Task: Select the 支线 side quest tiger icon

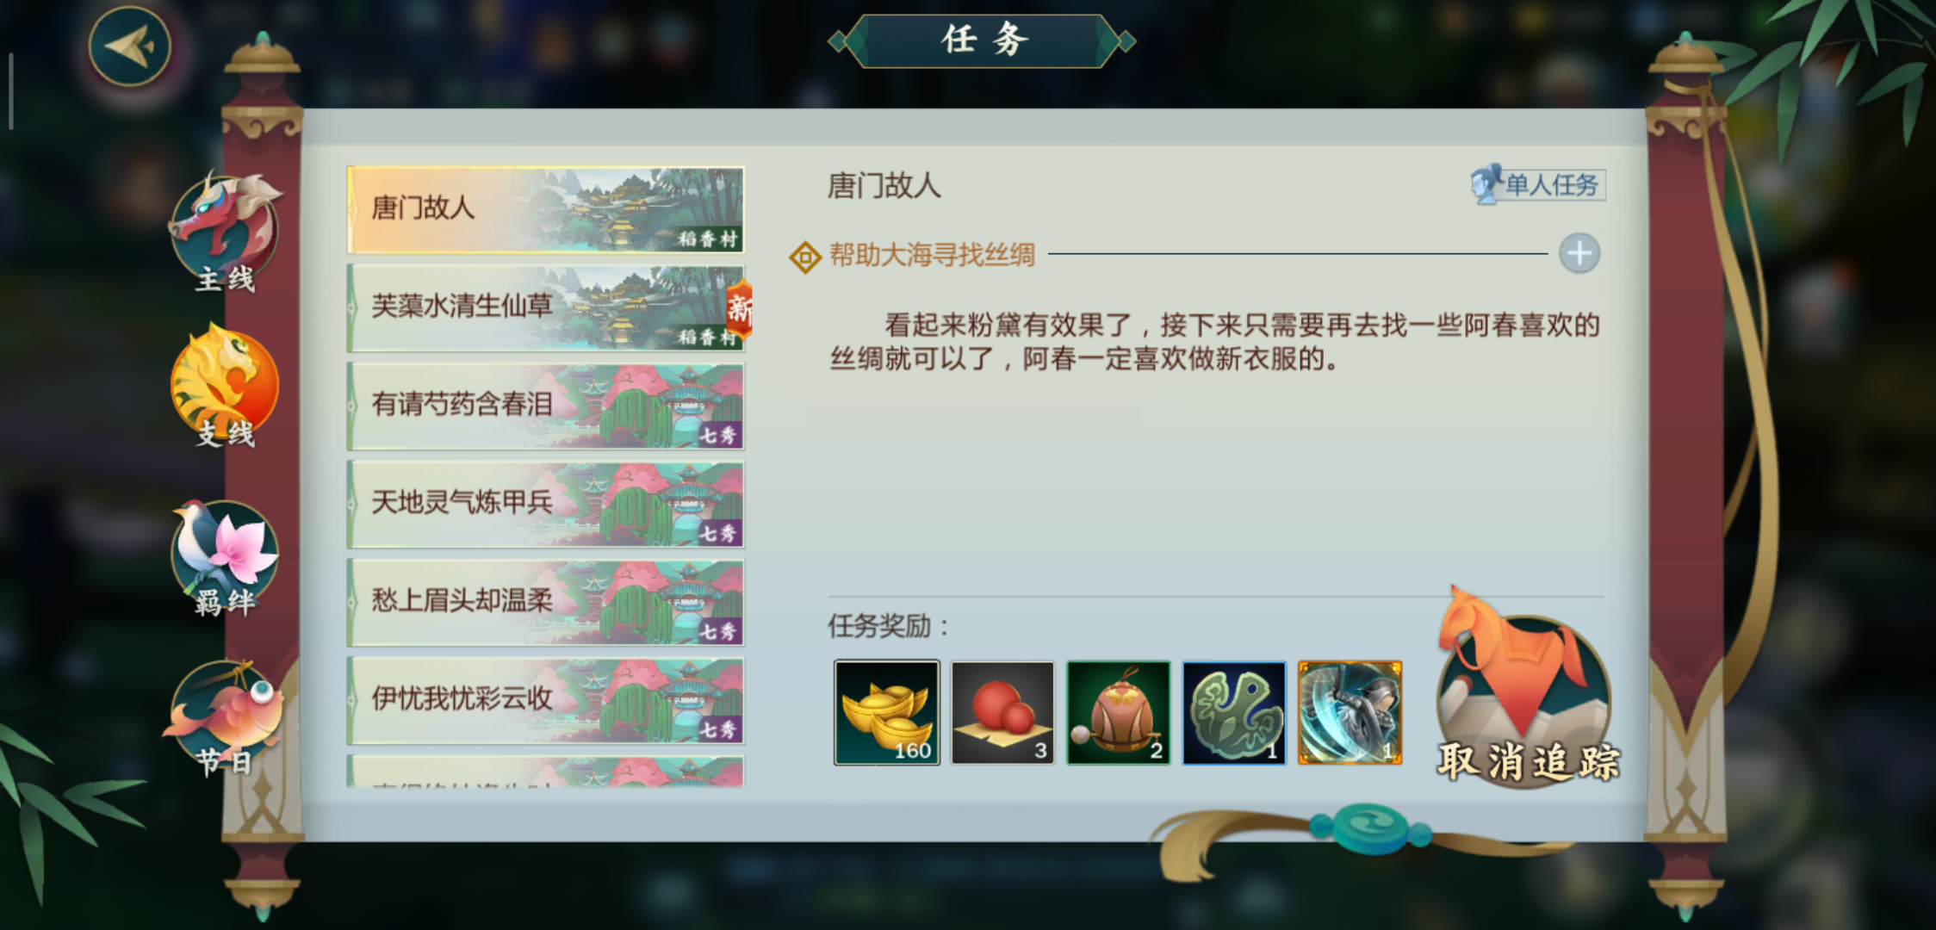Action: click(225, 387)
